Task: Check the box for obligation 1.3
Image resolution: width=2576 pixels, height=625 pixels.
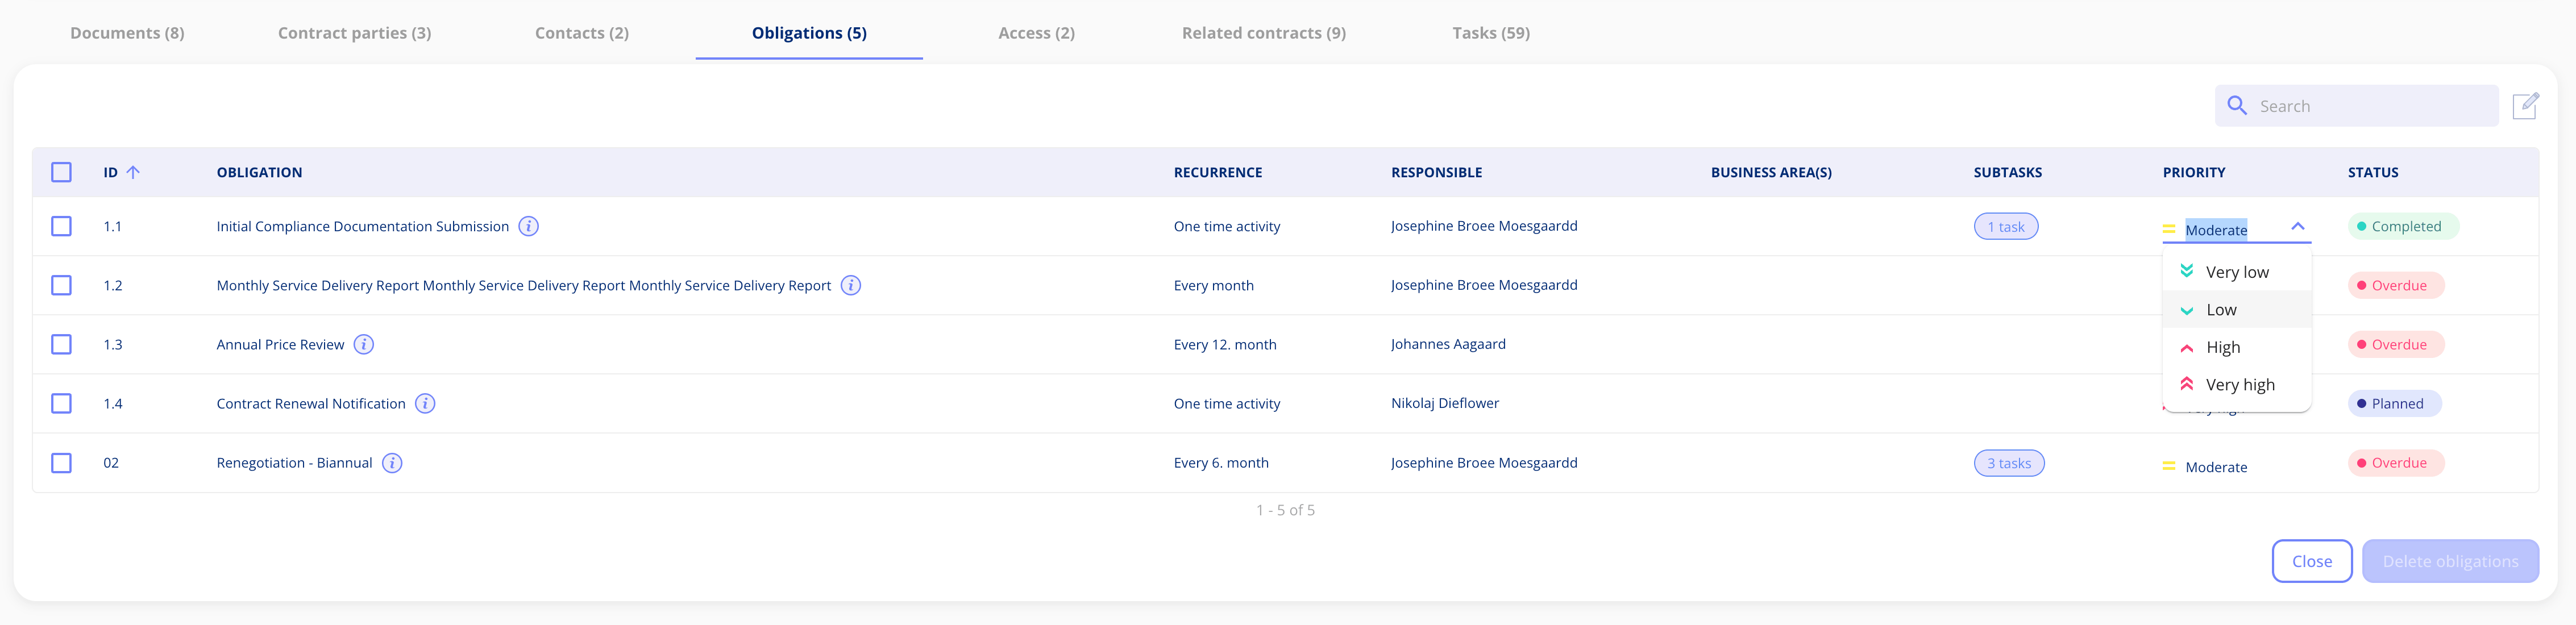Action: pos(62,344)
